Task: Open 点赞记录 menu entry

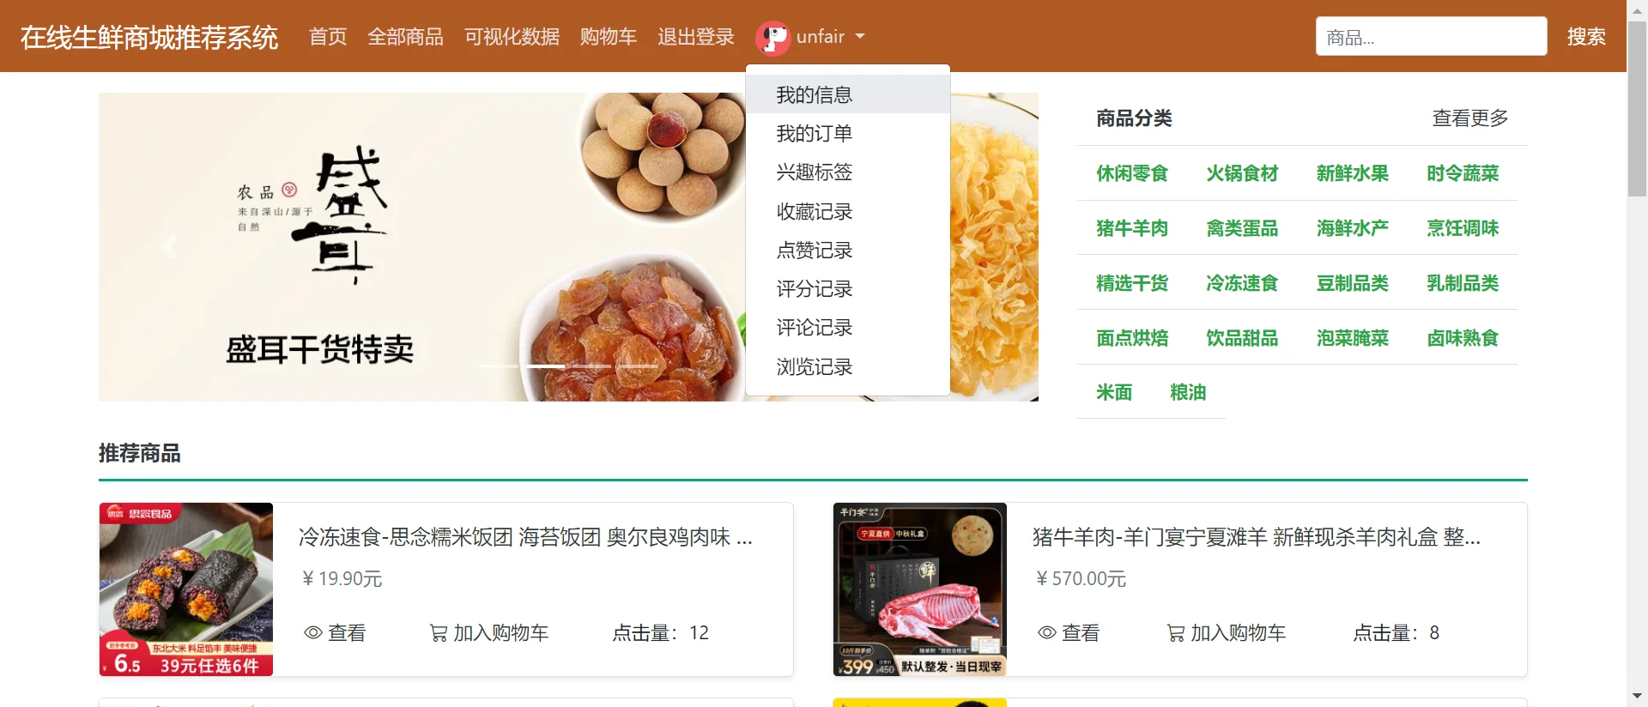Action: coord(848,250)
